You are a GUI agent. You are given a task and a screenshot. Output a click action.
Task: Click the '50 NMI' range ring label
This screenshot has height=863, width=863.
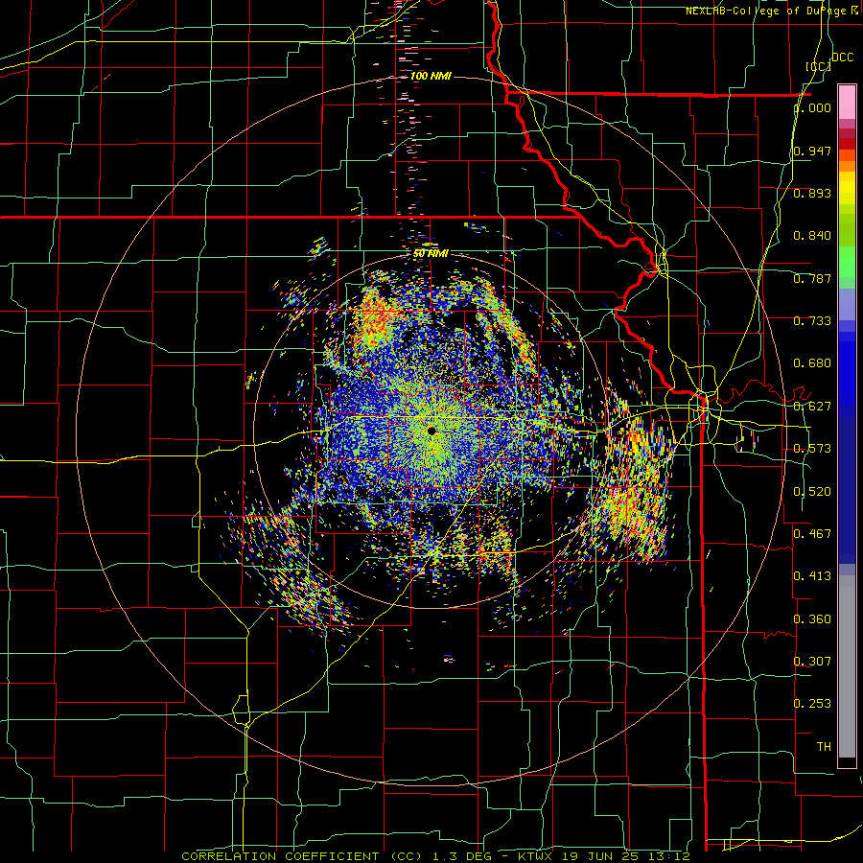[x=431, y=253]
